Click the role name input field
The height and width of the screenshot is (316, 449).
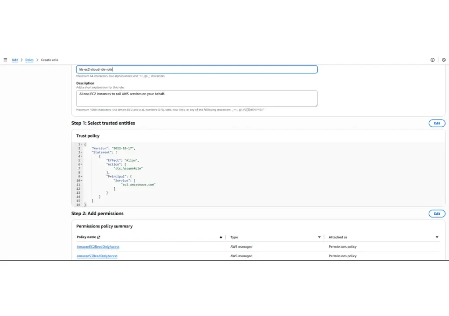coord(196,69)
